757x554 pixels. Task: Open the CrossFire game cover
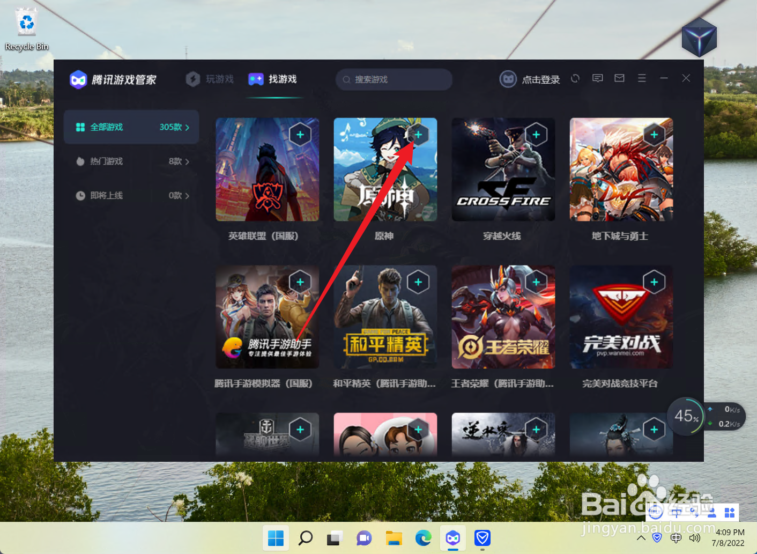(x=503, y=169)
